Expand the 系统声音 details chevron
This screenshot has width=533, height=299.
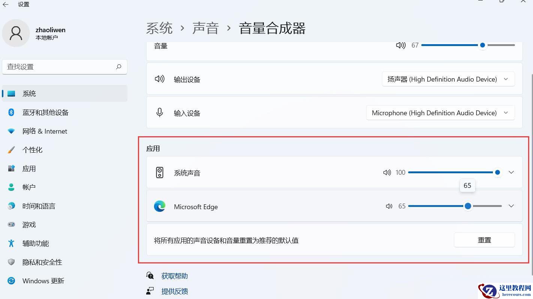tap(511, 172)
